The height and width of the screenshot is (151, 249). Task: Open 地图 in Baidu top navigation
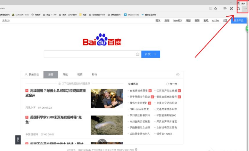click(x=188, y=20)
